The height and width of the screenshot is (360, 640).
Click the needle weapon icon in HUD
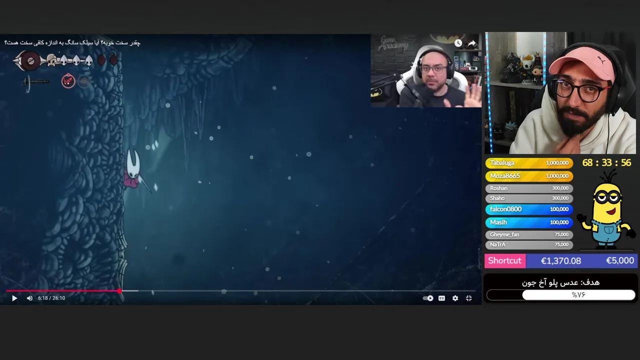point(35,81)
